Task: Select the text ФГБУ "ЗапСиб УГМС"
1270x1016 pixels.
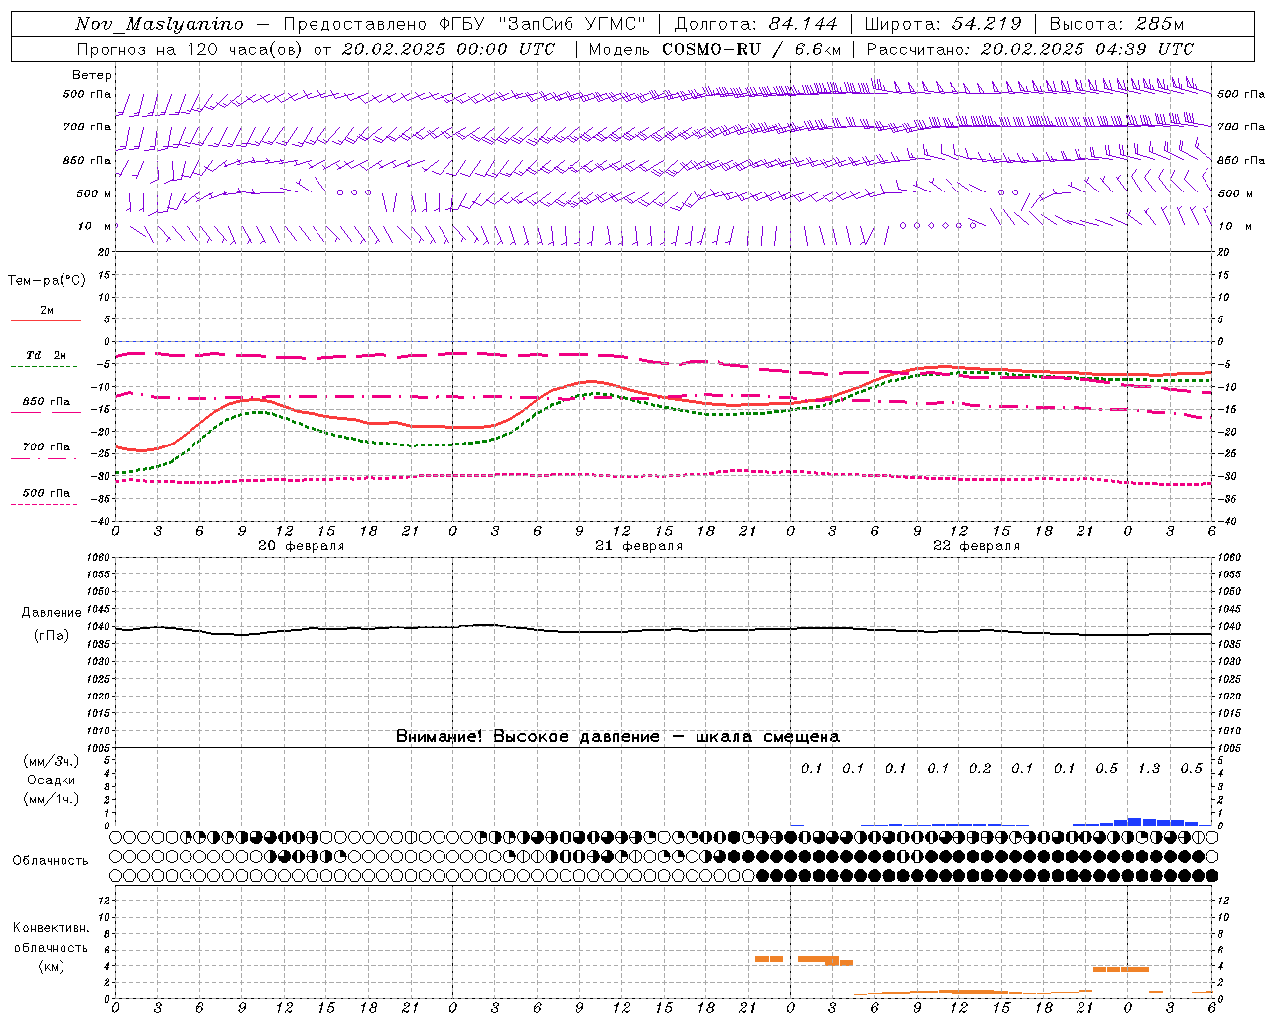Action: (x=544, y=25)
